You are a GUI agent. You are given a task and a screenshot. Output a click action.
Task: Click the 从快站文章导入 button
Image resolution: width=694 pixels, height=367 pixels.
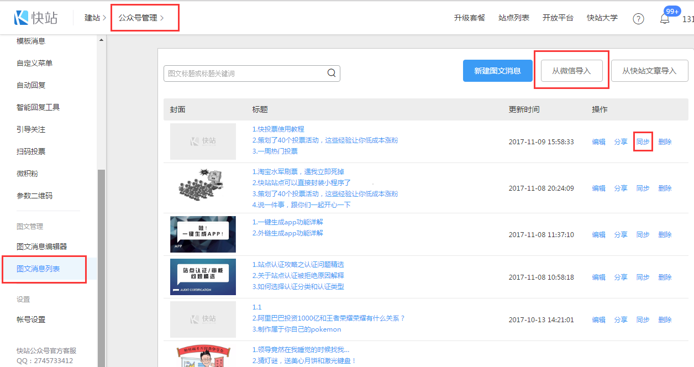pyautogui.click(x=649, y=71)
